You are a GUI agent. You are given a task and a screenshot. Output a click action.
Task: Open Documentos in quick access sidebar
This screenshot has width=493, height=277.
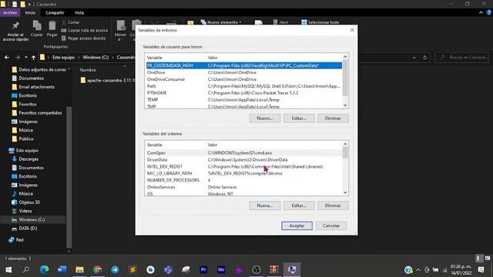coord(31,78)
